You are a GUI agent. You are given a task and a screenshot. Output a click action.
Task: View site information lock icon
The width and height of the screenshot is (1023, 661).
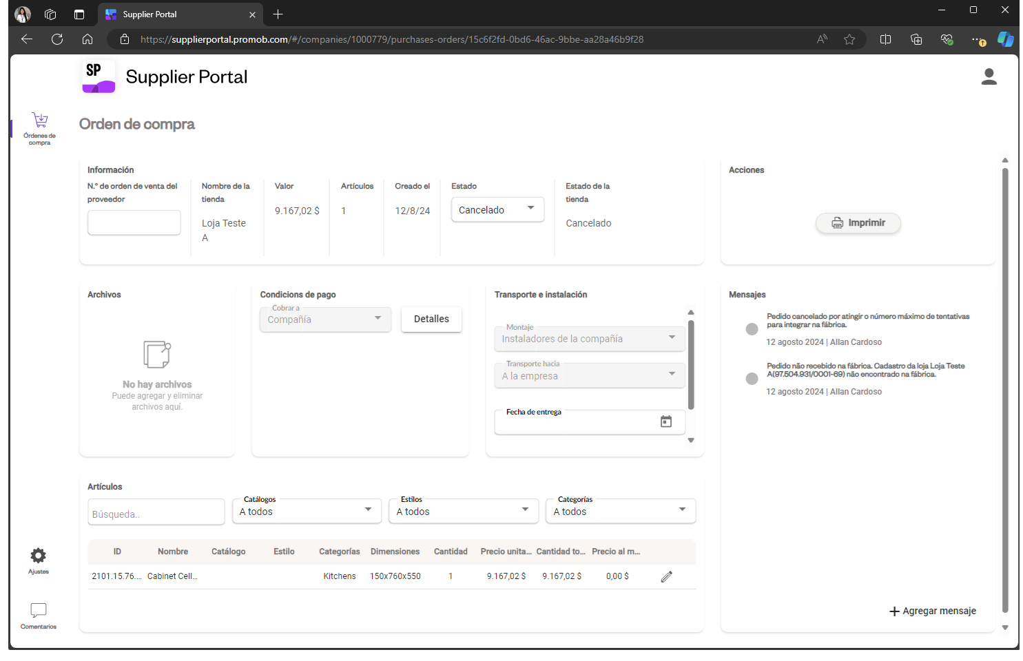coord(125,39)
